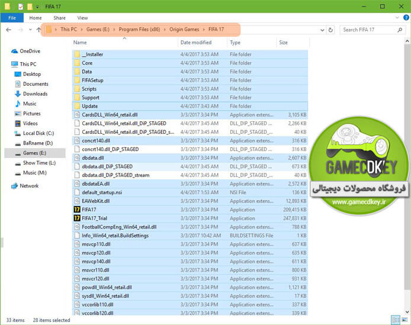Sort by Type column header
The image size is (411, 325).
click(235, 43)
